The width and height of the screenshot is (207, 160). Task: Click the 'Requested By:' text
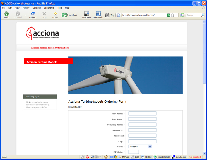75,107
